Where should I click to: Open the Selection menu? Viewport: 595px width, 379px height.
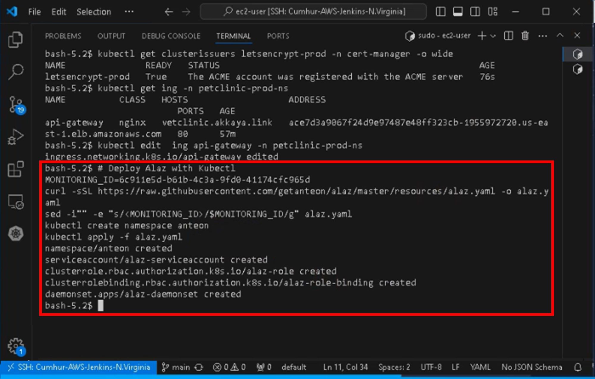[94, 12]
